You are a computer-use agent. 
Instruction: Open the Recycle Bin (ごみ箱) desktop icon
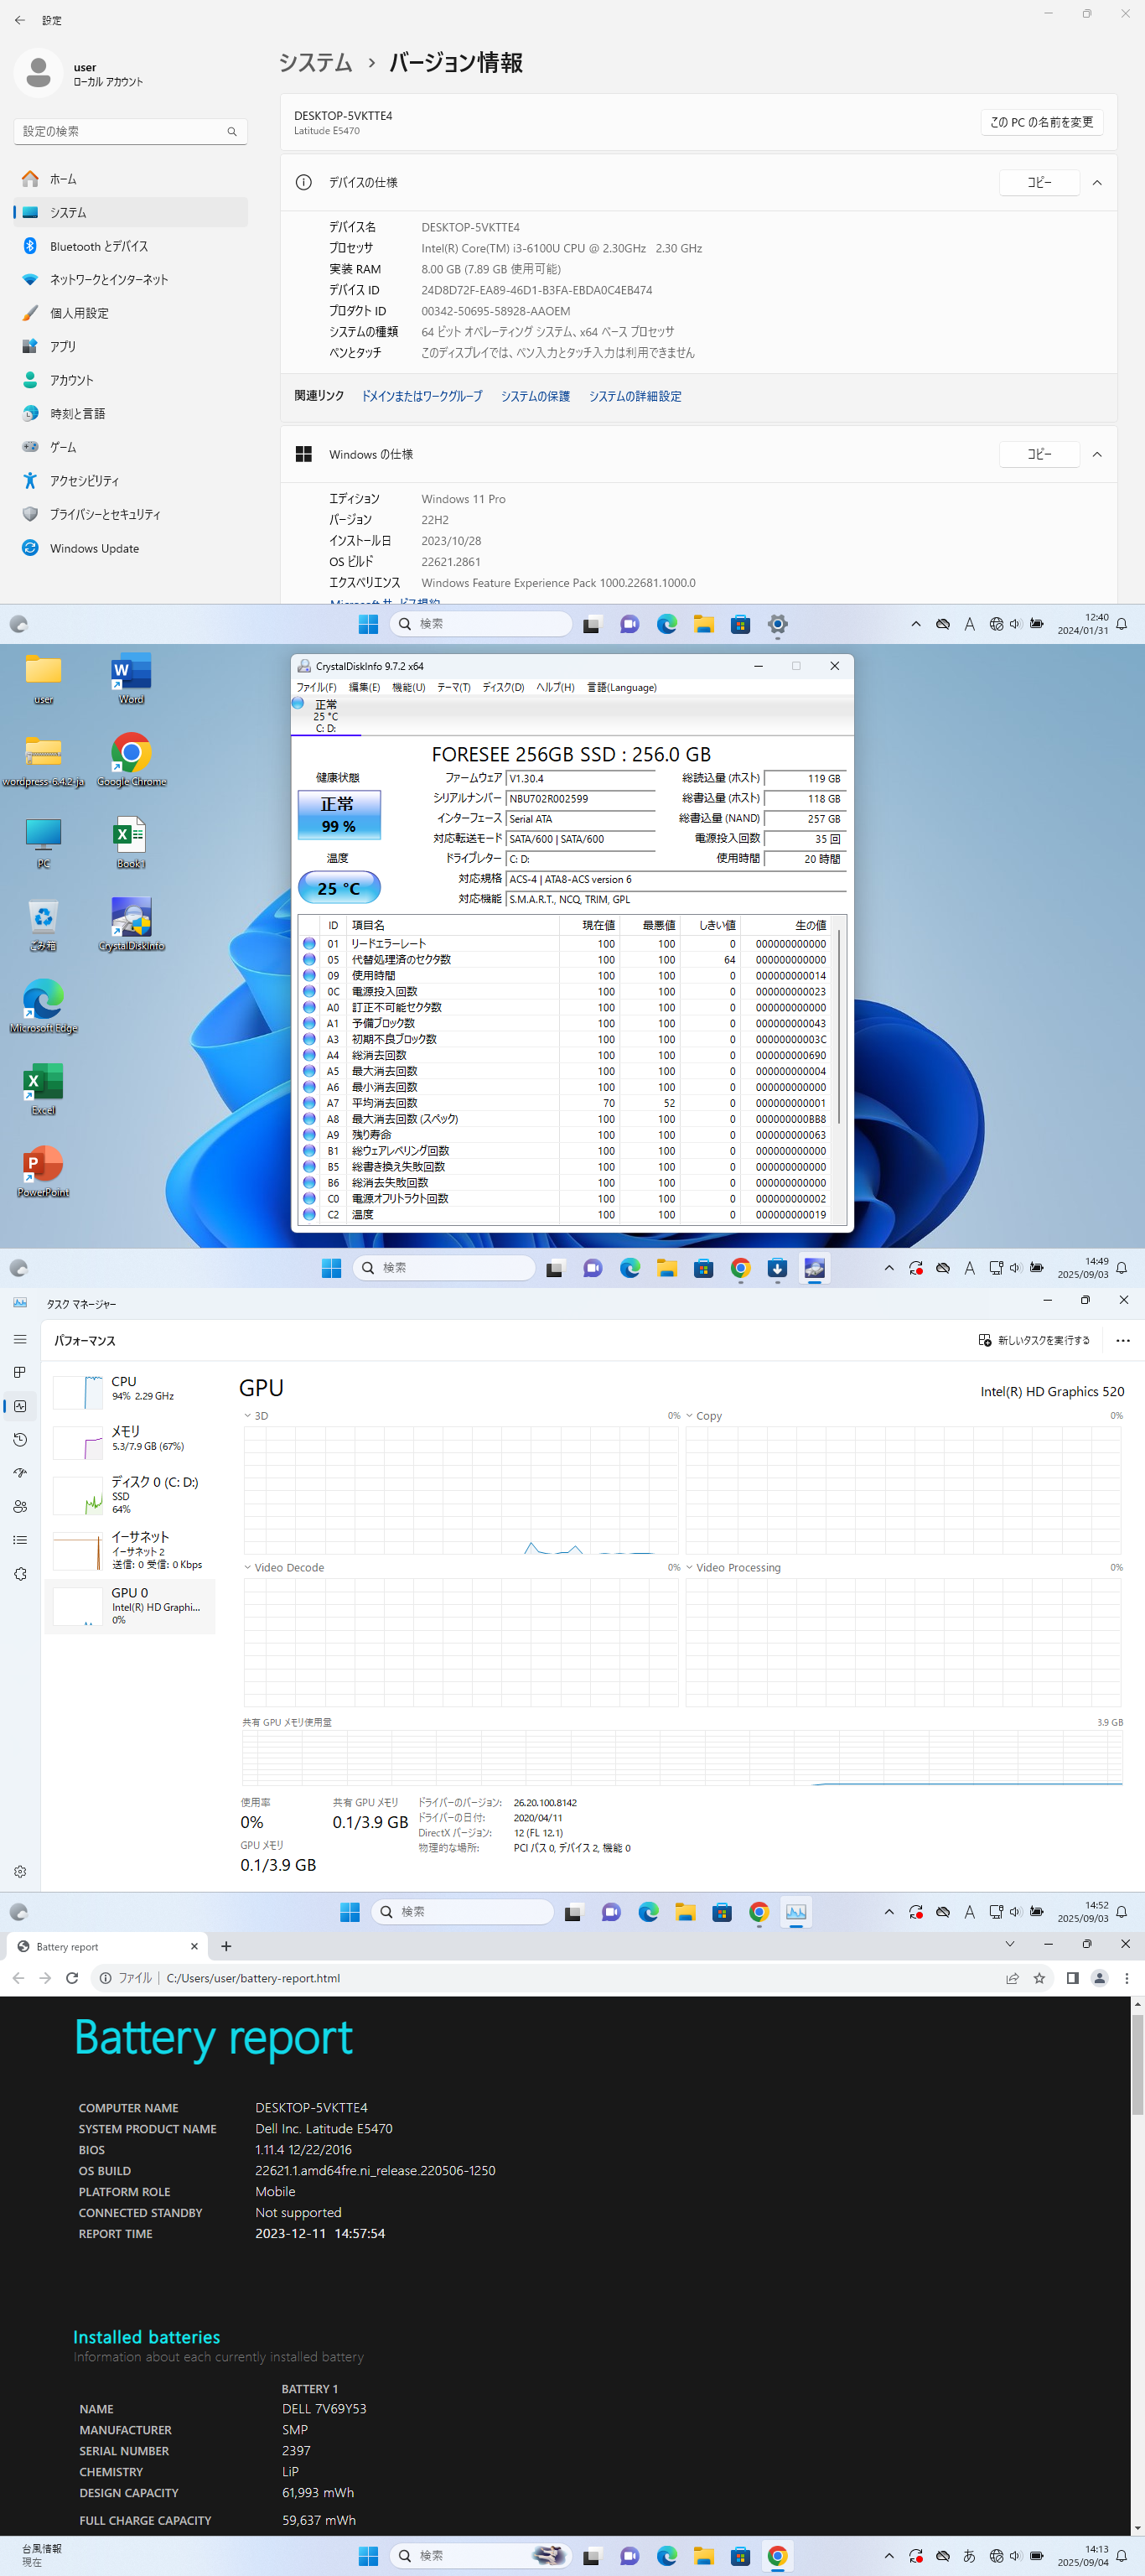(x=43, y=923)
